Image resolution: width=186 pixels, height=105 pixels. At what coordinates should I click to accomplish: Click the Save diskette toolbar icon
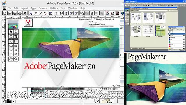15,13
